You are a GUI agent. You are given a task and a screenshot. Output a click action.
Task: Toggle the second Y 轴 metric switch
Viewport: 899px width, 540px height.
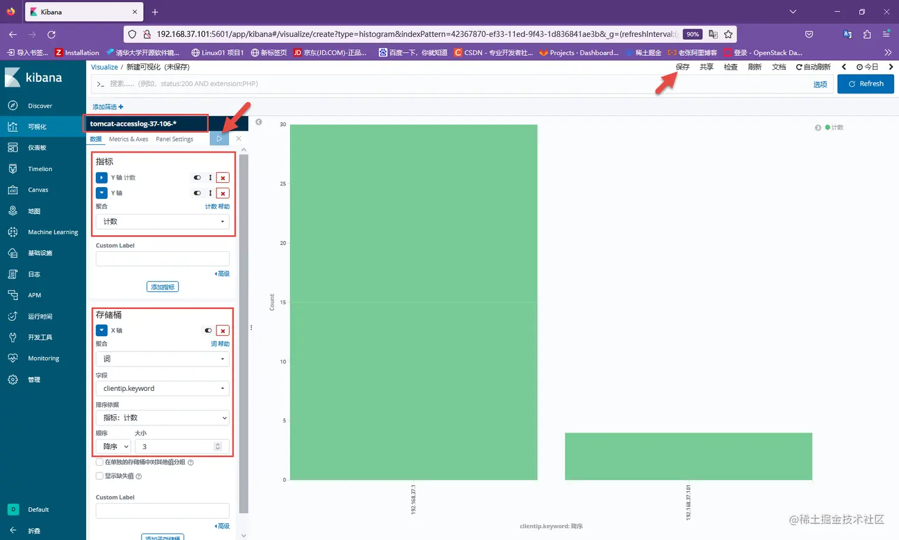pos(197,193)
